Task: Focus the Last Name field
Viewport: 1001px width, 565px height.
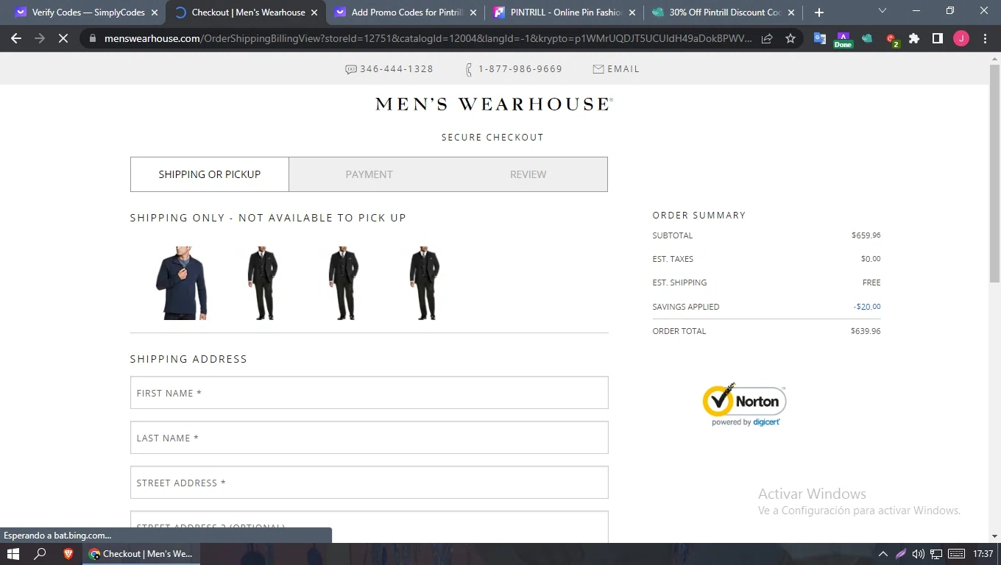Action: (x=369, y=438)
